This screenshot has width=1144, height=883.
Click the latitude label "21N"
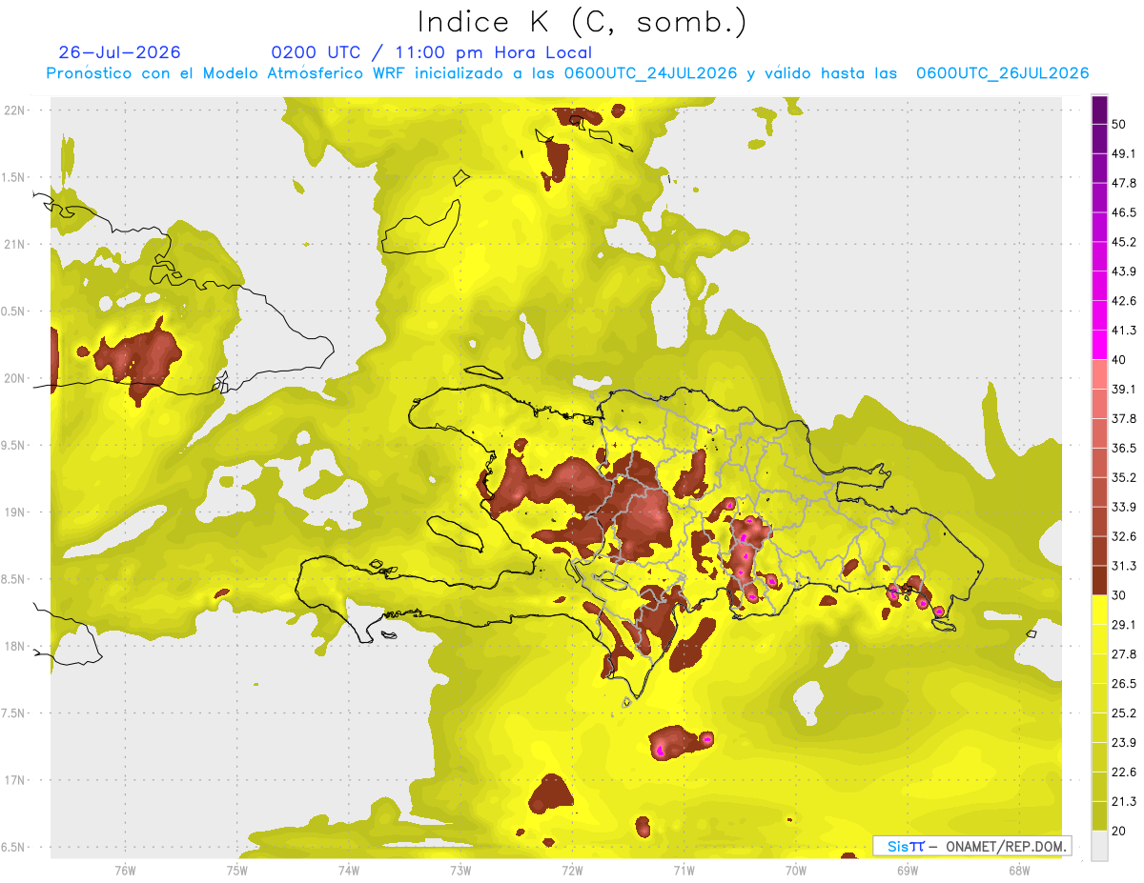point(14,244)
